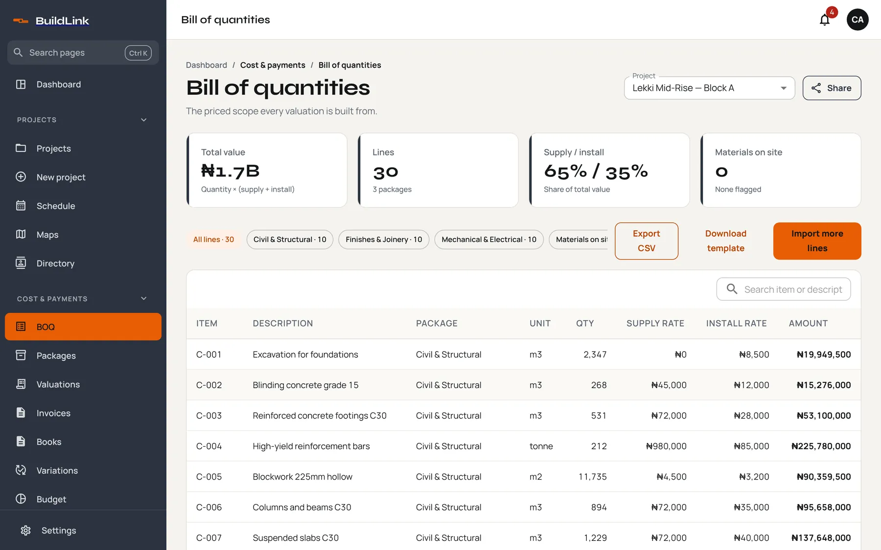Filter by Finishes & Joinery 10

(384, 240)
